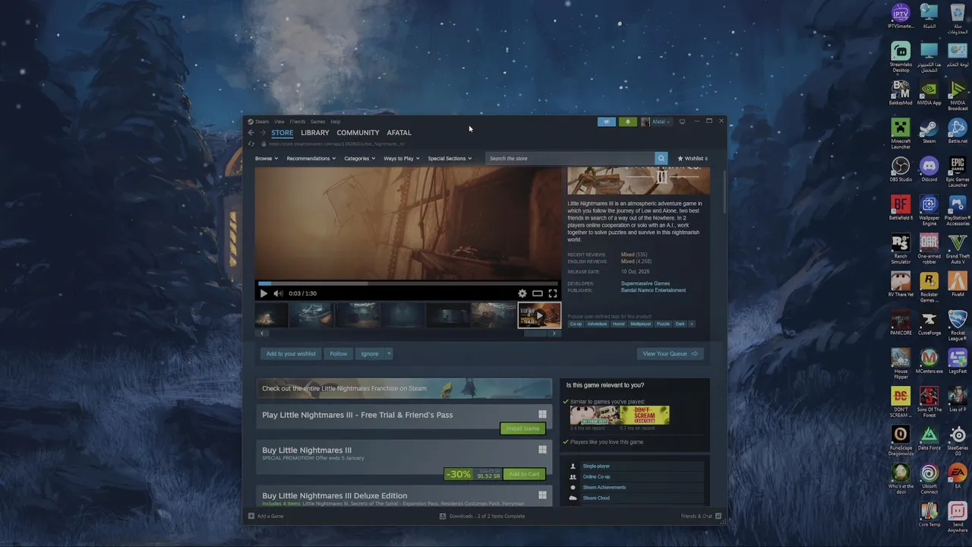Focus the Search the store field
972x547 pixels.
pos(570,158)
